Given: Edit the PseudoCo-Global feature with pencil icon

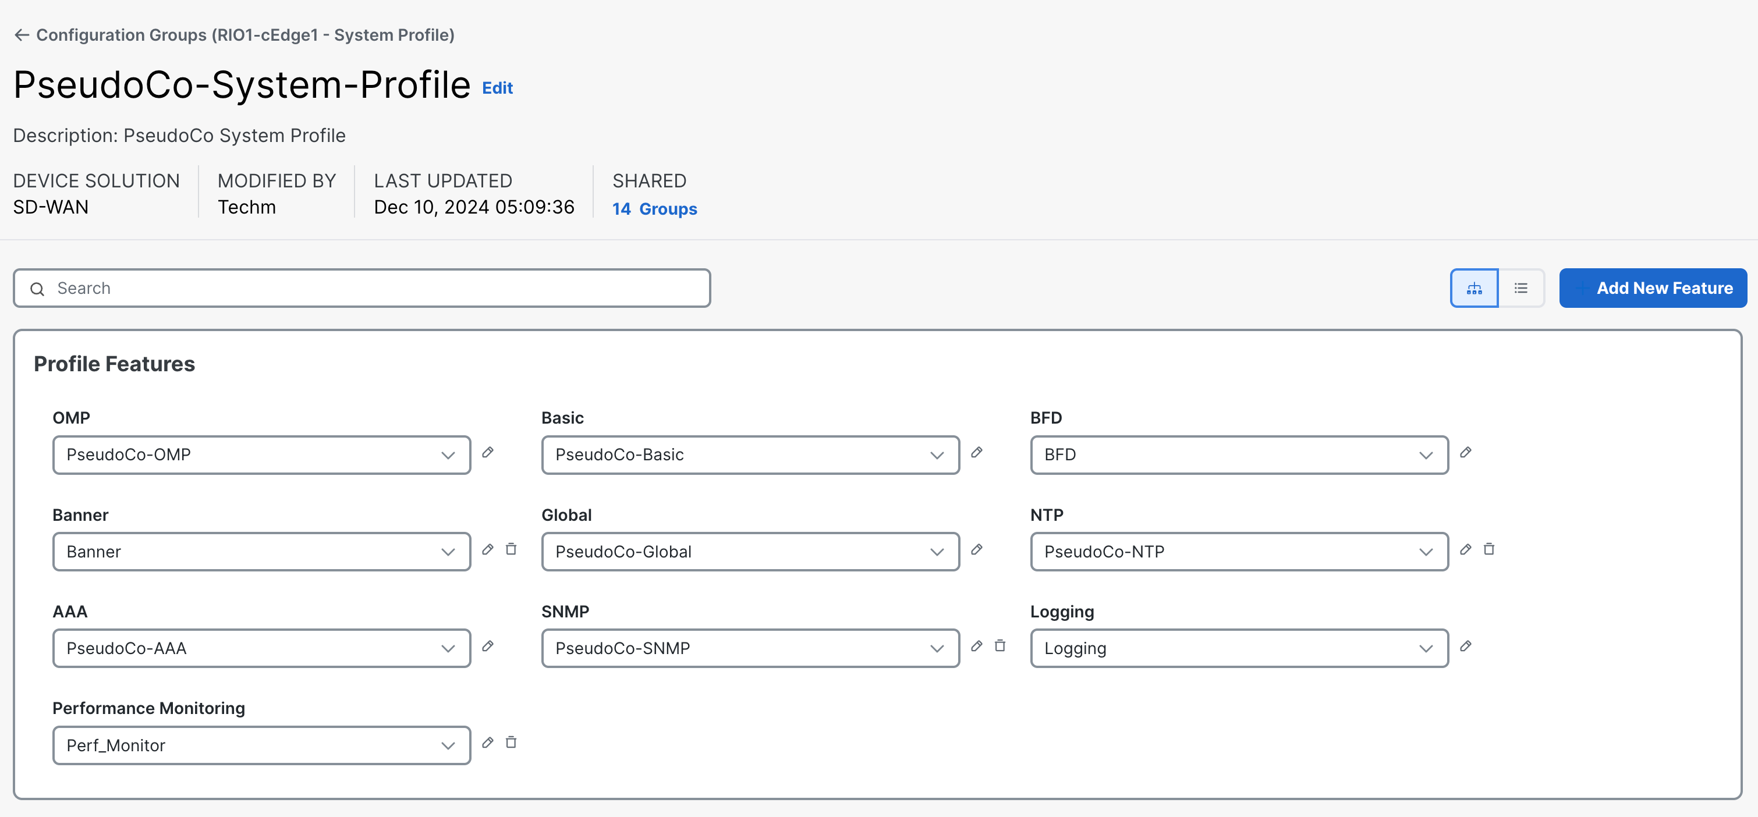Looking at the screenshot, I should [977, 549].
